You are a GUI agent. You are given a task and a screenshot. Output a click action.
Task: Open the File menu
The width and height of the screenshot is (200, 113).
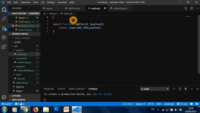(x=9, y=2)
